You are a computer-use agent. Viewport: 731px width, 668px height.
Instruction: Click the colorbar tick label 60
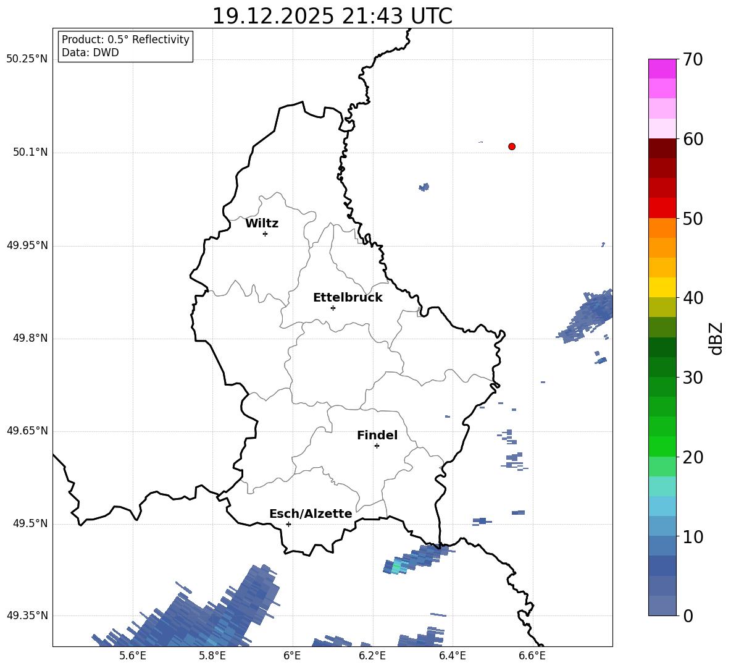tap(693, 139)
